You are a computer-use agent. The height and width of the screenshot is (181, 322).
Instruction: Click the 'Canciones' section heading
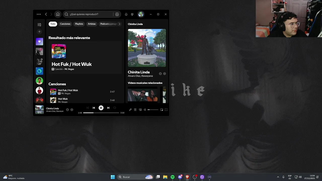coord(57,84)
